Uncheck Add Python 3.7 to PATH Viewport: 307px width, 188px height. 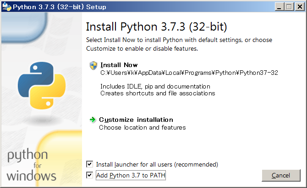pos(89,175)
